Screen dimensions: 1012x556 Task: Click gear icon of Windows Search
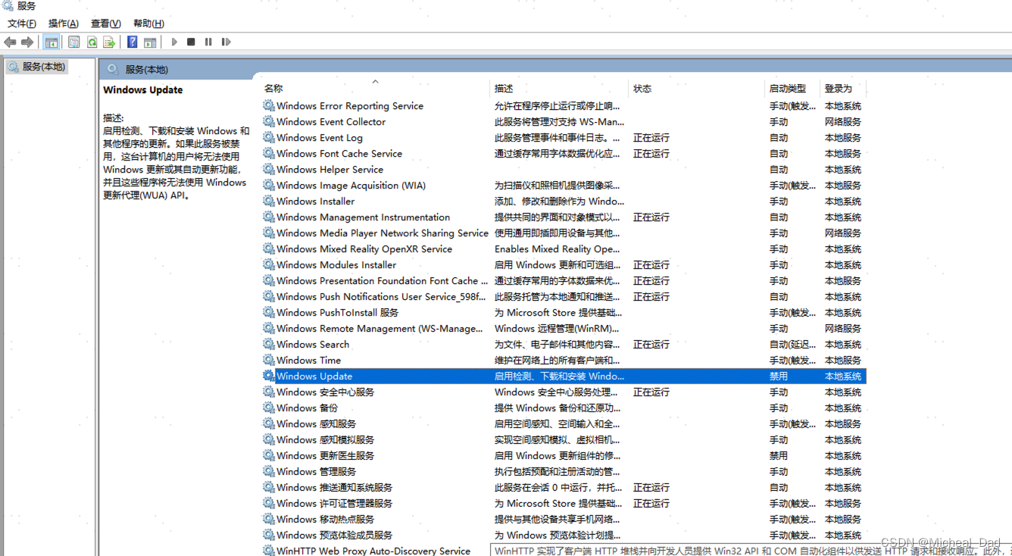[x=269, y=345]
